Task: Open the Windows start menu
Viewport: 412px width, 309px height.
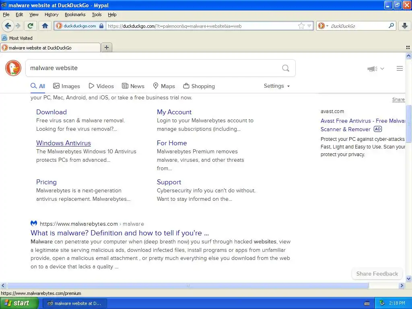Action: tap(19, 303)
